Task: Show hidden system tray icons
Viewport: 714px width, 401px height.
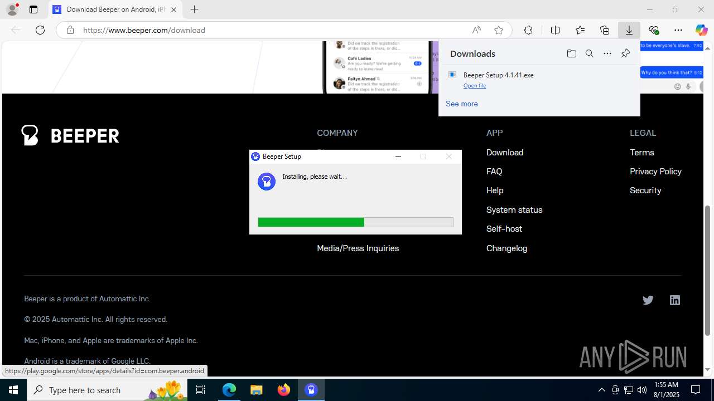Action: click(x=602, y=390)
